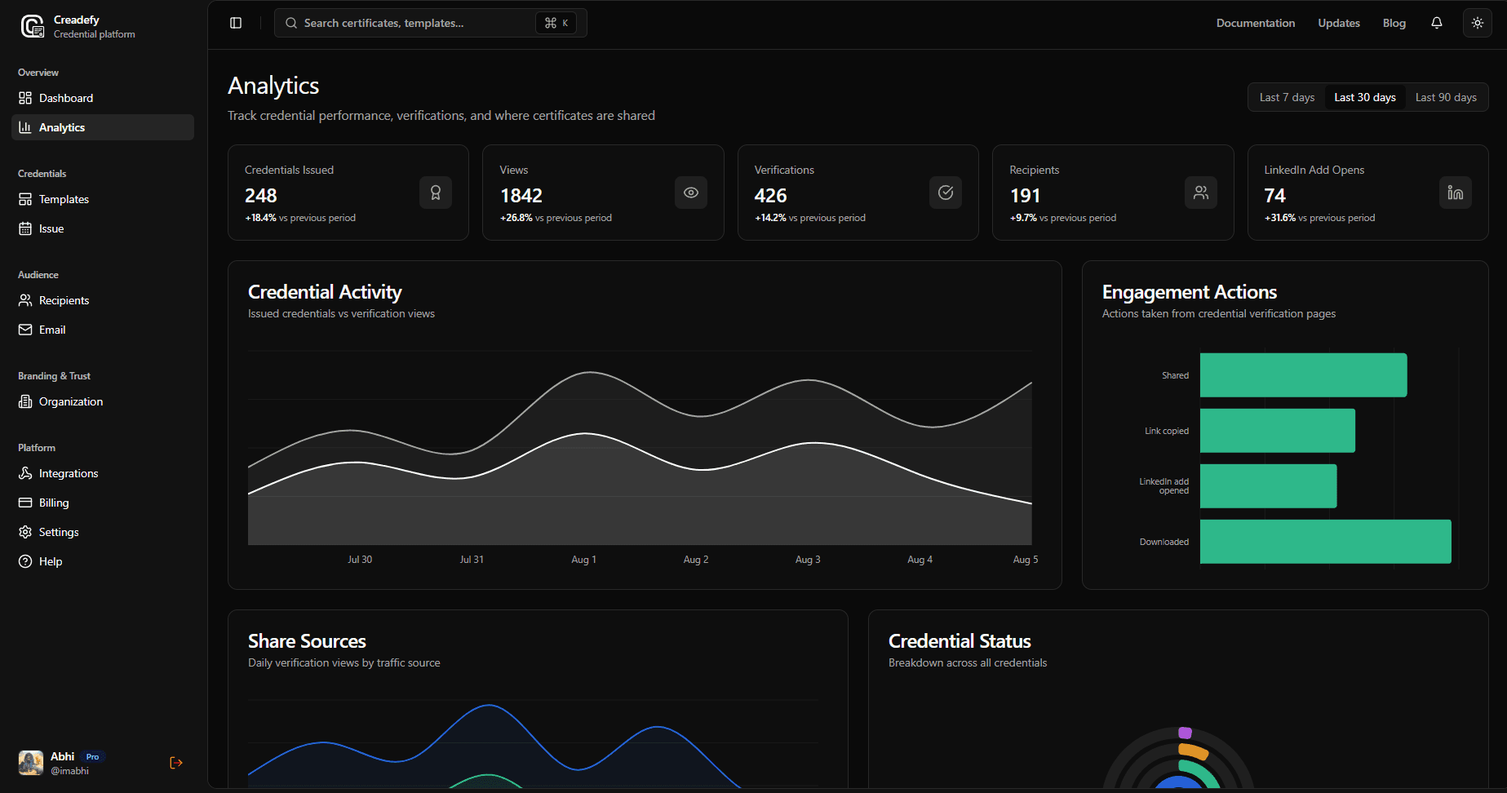Select the Last 30 days range

[1365, 97]
